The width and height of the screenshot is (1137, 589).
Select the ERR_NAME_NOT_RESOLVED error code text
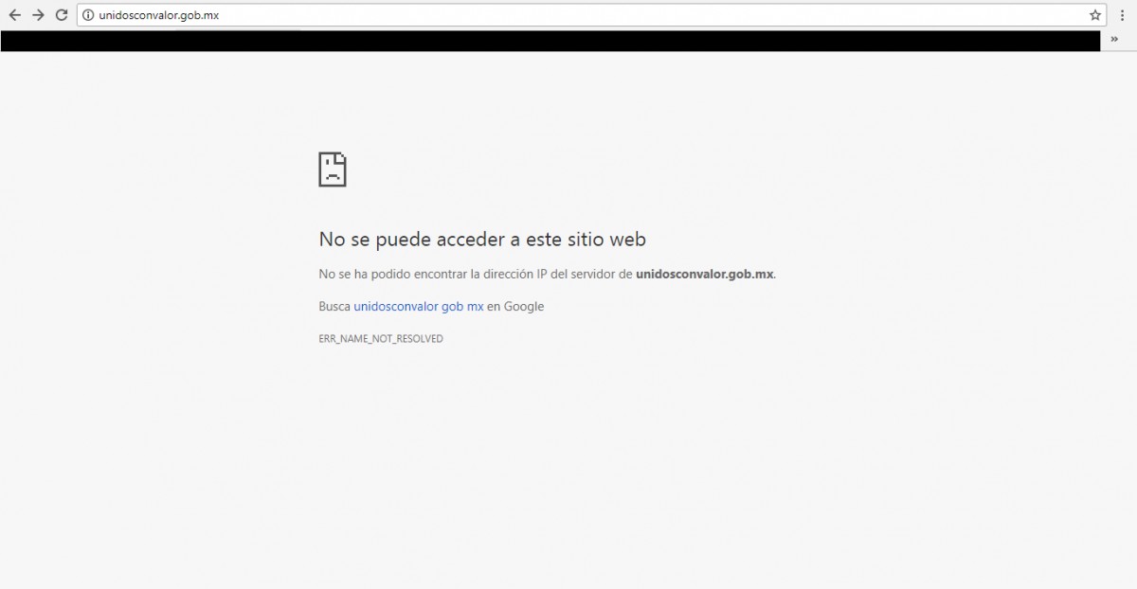pyautogui.click(x=381, y=338)
